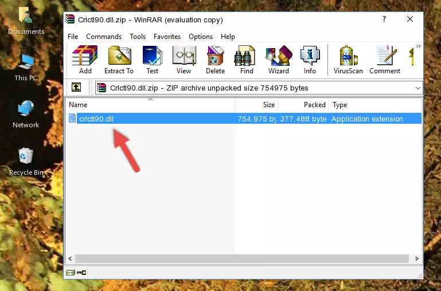Select the crlctl90.dll file name
This screenshot has width=441, height=291.
pos(96,119)
